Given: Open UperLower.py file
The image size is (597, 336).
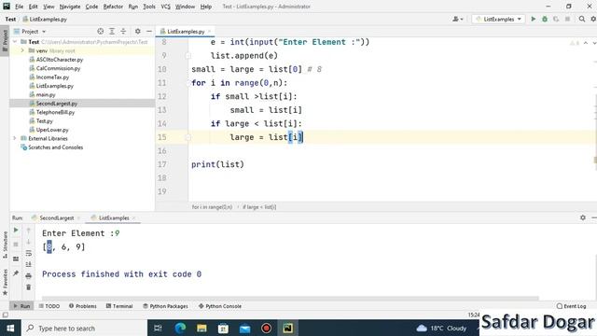Looking at the screenshot, I should [49, 130].
